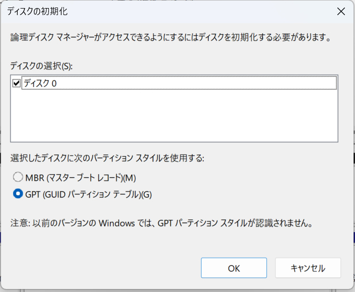This screenshot has height=292, width=355.
Task: Click the ディスクの初期化 title bar text
Action: click(37, 11)
